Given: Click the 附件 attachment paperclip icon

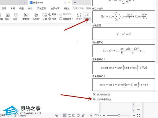Looking at the screenshot, I should (53, 19).
